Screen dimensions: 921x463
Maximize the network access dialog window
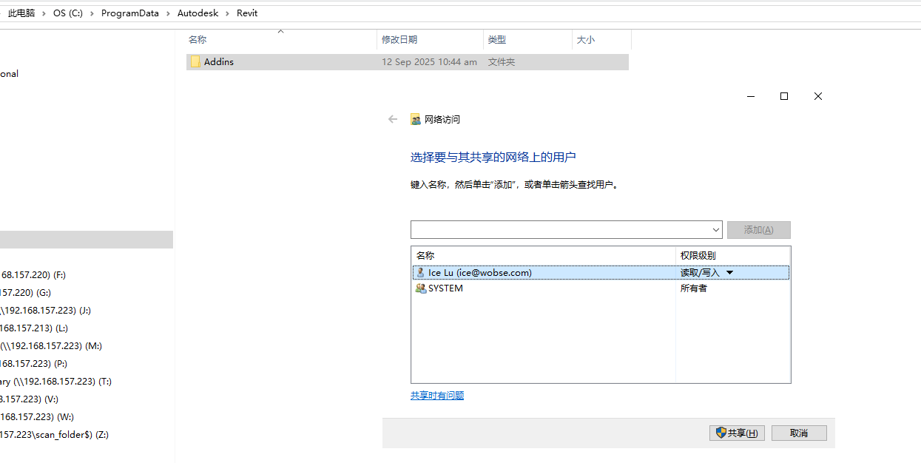click(x=784, y=96)
